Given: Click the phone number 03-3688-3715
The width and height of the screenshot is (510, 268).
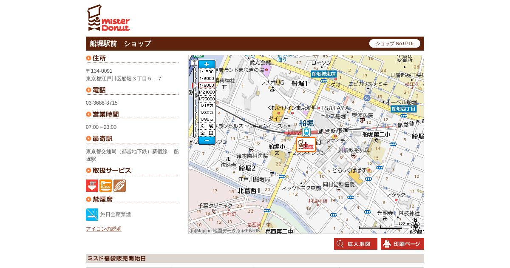Looking at the screenshot, I should 102,103.
